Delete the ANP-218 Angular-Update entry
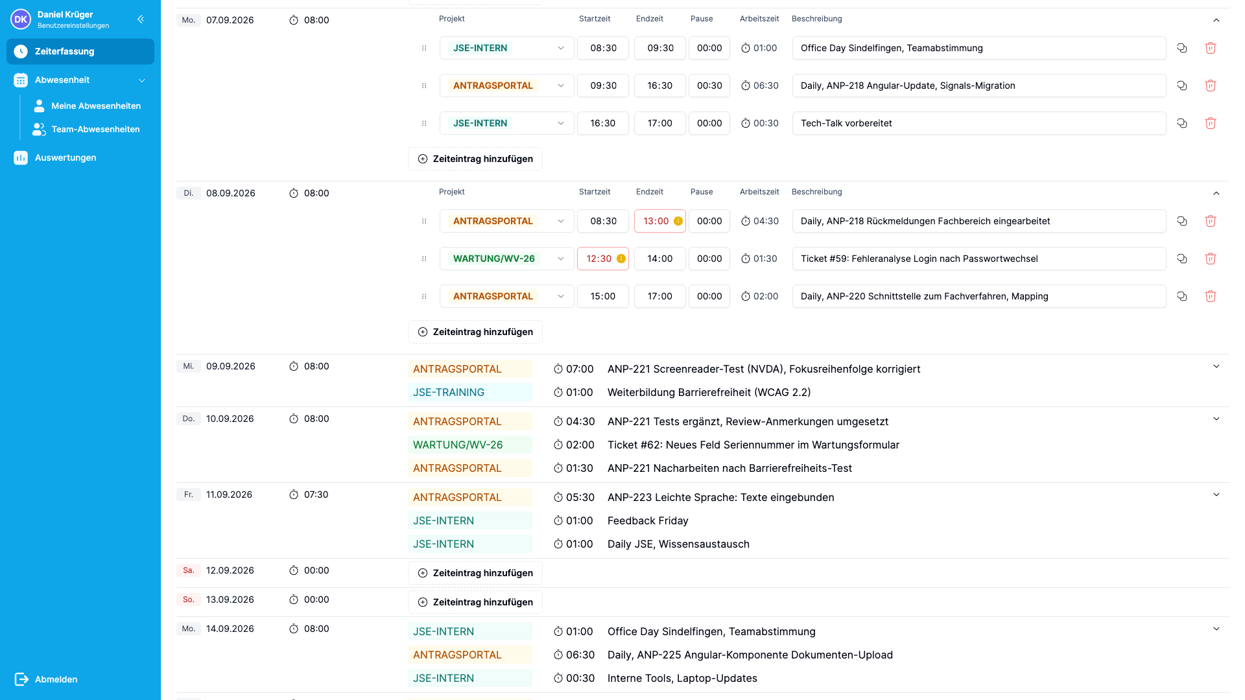1245x700 pixels. (x=1210, y=86)
